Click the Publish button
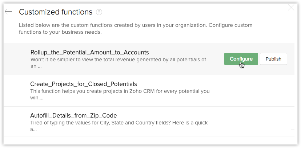301x148 pixels. (273, 59)
